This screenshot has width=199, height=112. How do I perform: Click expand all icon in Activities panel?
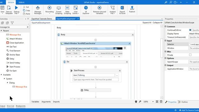click(2, 23)
